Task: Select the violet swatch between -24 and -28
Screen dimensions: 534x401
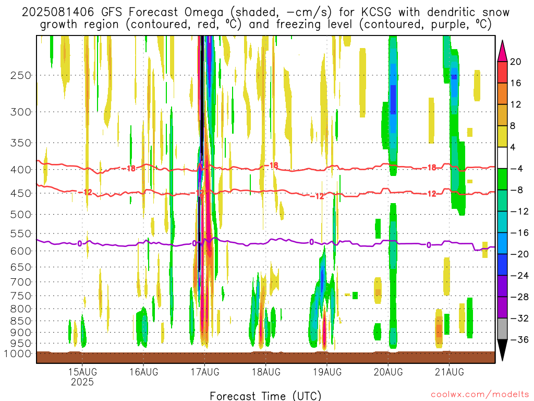Action: pos(502,286)
